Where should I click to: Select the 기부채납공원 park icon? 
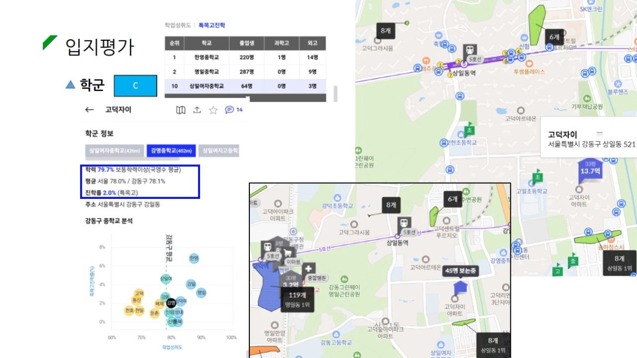[x=587, y=98]
